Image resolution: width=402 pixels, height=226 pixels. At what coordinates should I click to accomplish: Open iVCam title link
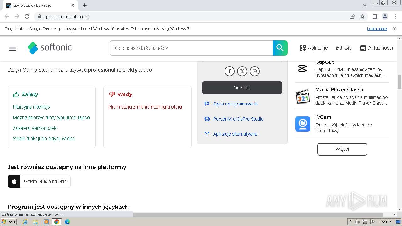click(x=323, y=117)
